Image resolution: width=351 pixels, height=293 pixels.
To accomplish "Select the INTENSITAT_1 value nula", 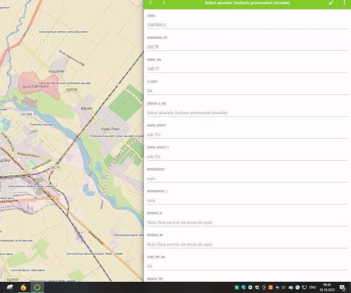I will tap(151, 200).
